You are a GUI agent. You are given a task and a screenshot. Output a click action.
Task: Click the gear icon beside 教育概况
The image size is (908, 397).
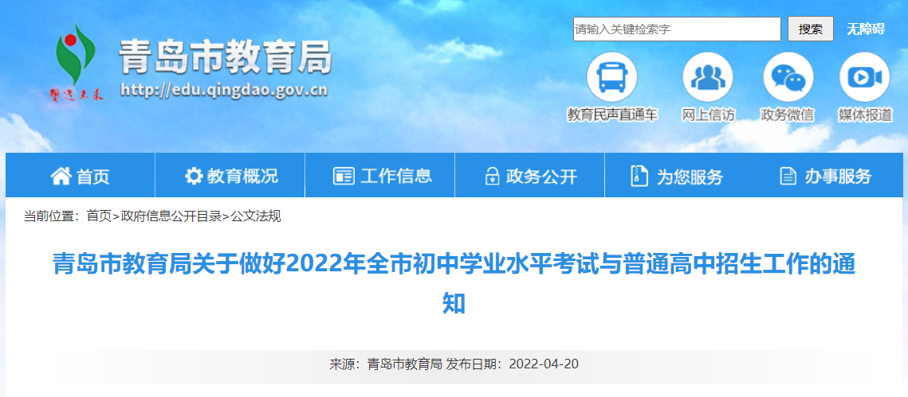[x=194, y=176]
